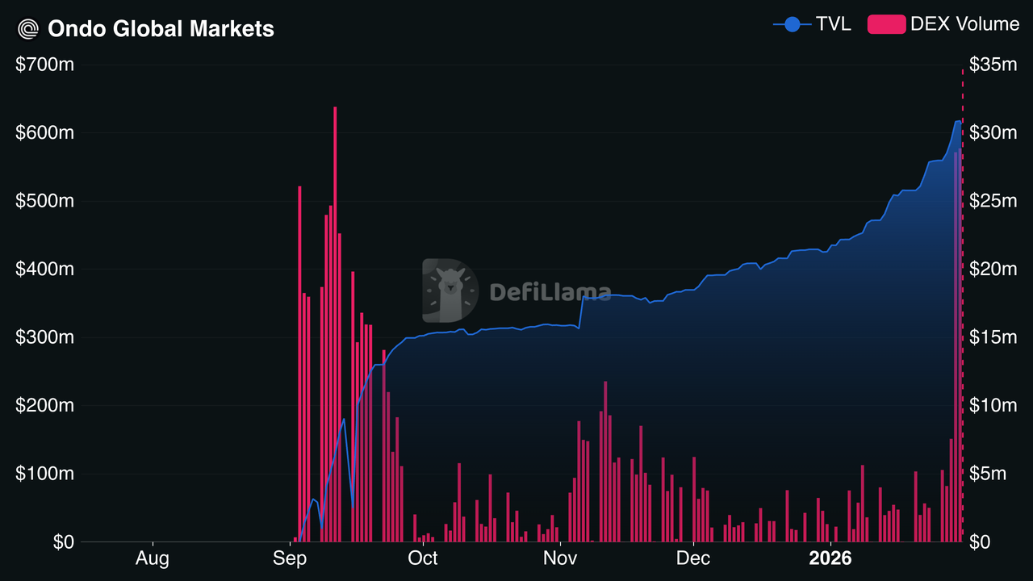The height and width of the screenshot is (581, 1033).
Task: Toggle the DEX Volume series legend label
Action: coord(964,24)
